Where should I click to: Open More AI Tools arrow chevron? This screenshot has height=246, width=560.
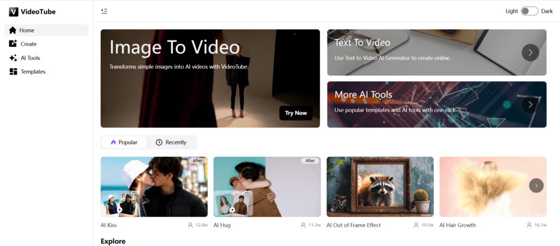[530, 104]
